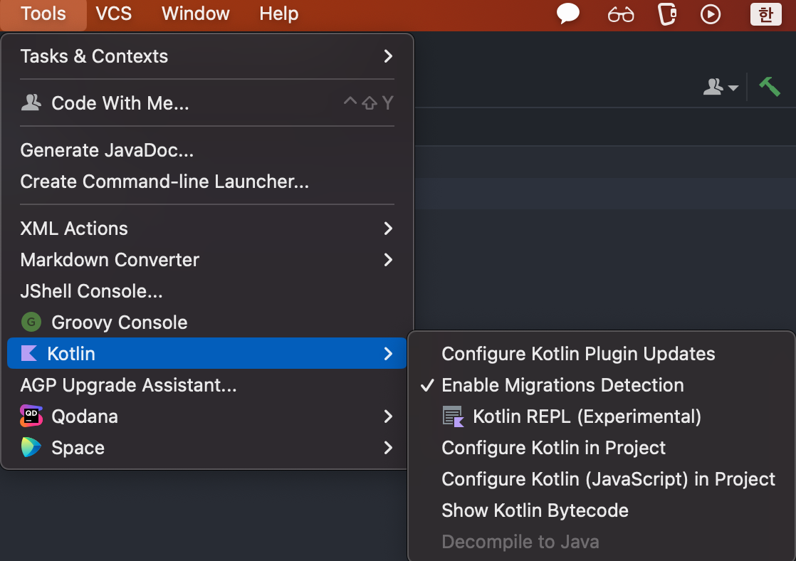Open the Code With Me toolbar dropdown
Viewport: 796px width, 561px height.
point(721,88)
